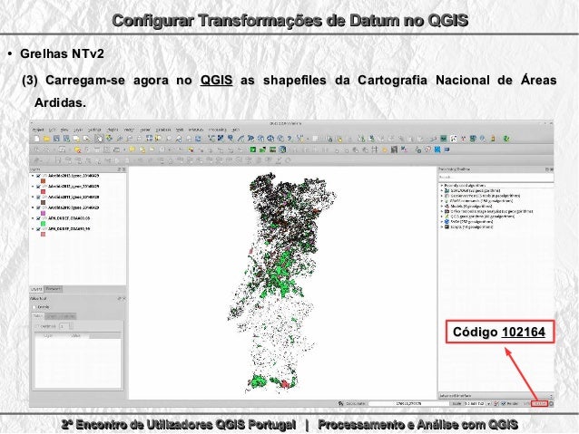Open the Composer Manager tool
Viewport: 579px width, 434px height.
tap(86, 139)
